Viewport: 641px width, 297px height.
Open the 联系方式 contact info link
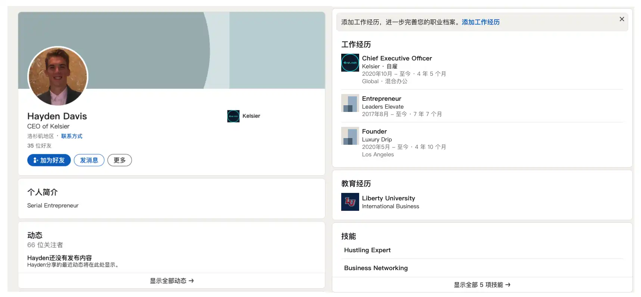coord(72,136)
